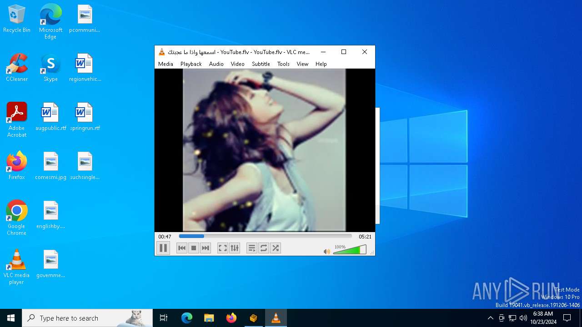Mute audio via speaker icon in VLC
The width and height of the screenshot is (582, 327).
click(326, 251)
